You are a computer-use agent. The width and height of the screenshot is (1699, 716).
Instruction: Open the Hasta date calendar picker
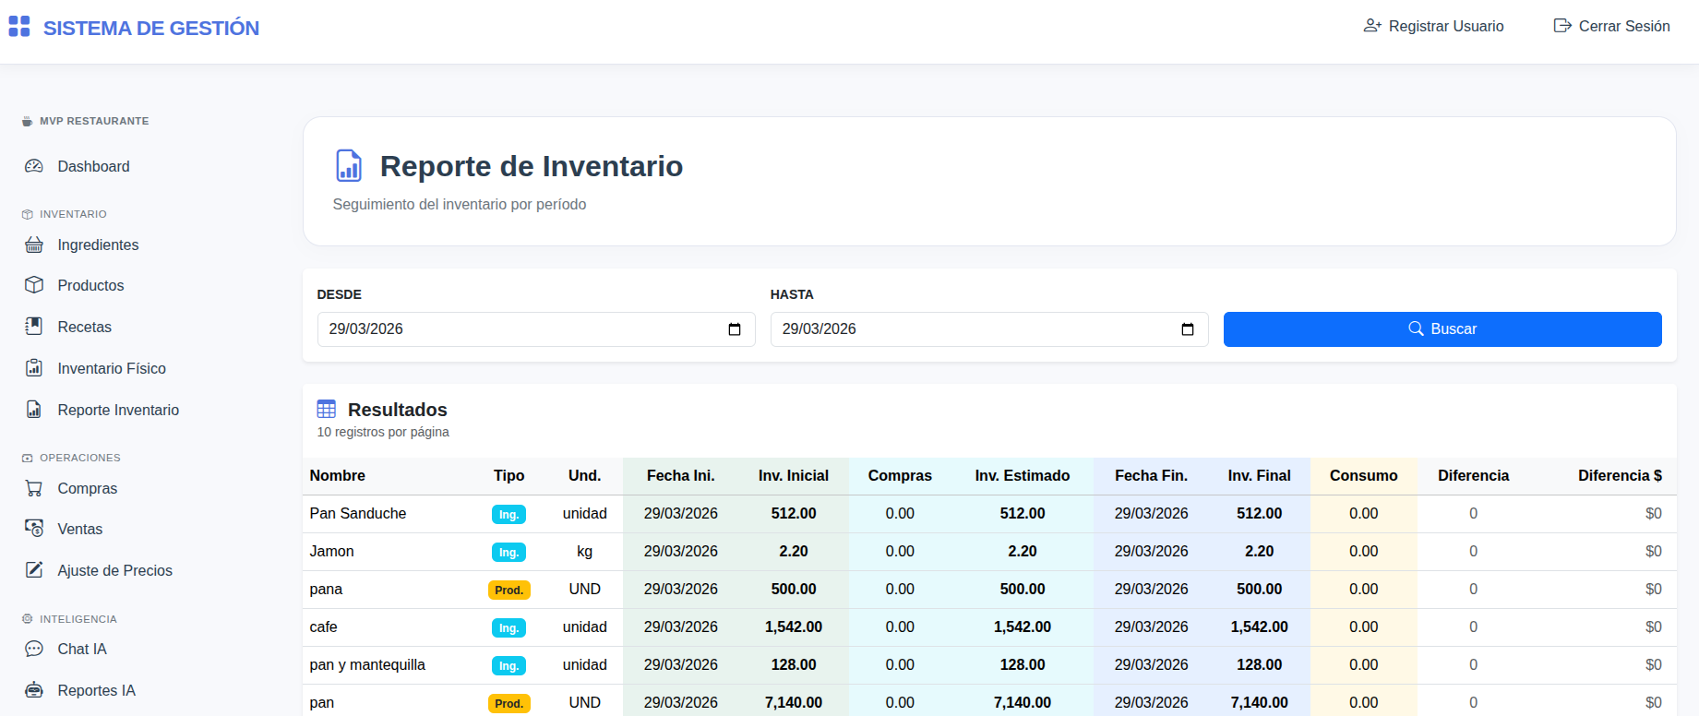1188,329
